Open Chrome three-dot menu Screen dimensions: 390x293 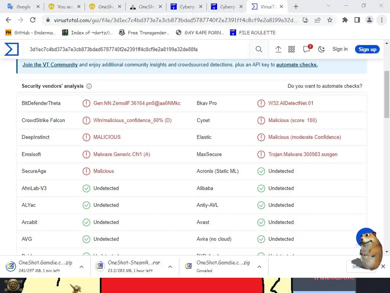click(x=382, y=20)
